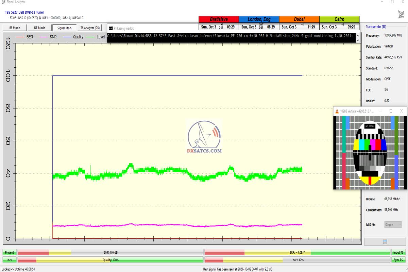408x272 pixels.
Task: Open the TS Analyzer (OK) button
Action: 90,28
